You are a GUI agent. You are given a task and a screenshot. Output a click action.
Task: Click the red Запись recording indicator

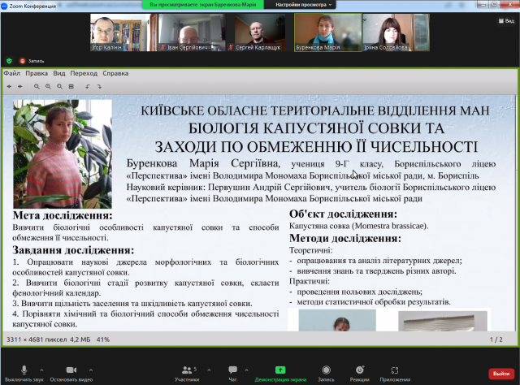tap(32, 61)
